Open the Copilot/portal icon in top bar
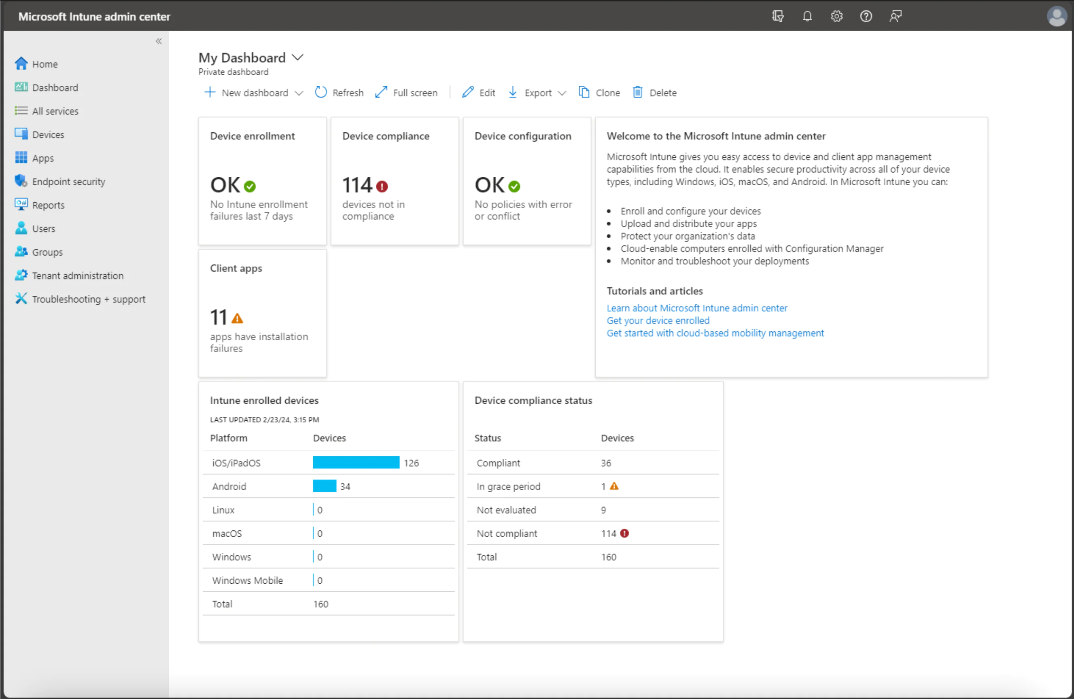This screenshot has width=1074, height=699. coord(777,16)
